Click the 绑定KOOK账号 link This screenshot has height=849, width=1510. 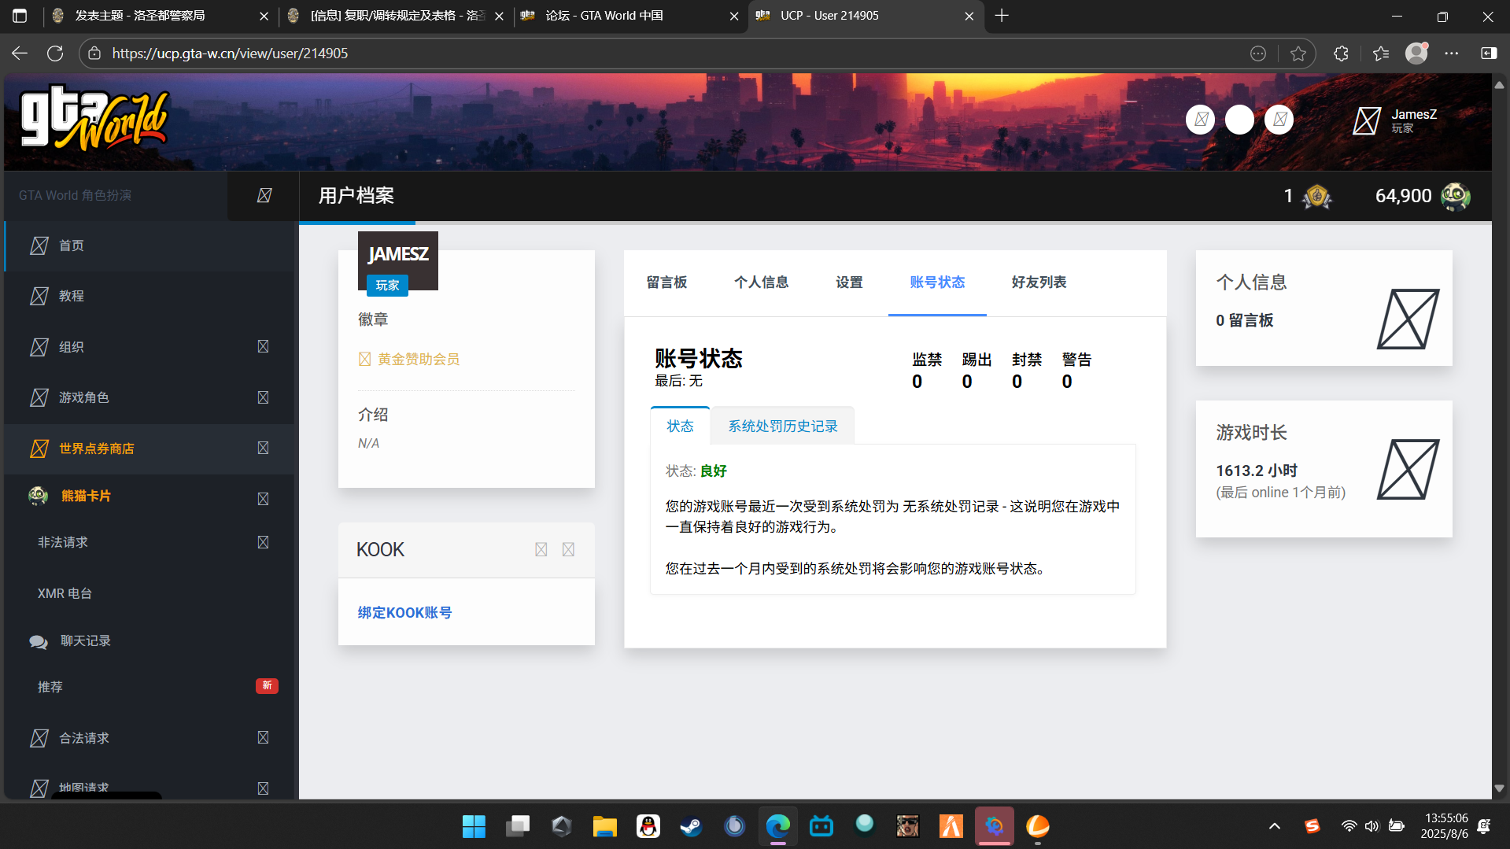[x=404, y=612]
